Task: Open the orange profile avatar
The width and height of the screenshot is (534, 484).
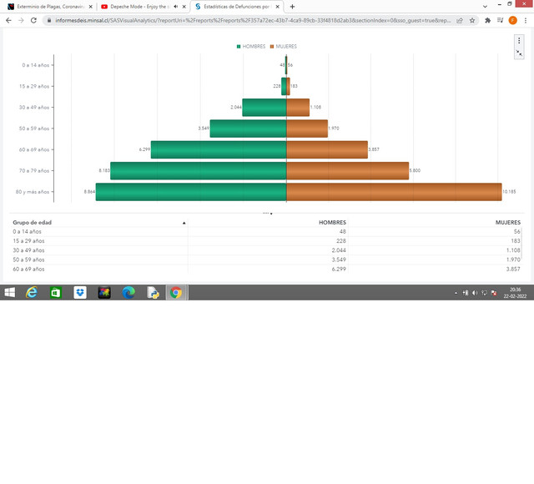Action: pyautogui.click(x=512, y=20)
